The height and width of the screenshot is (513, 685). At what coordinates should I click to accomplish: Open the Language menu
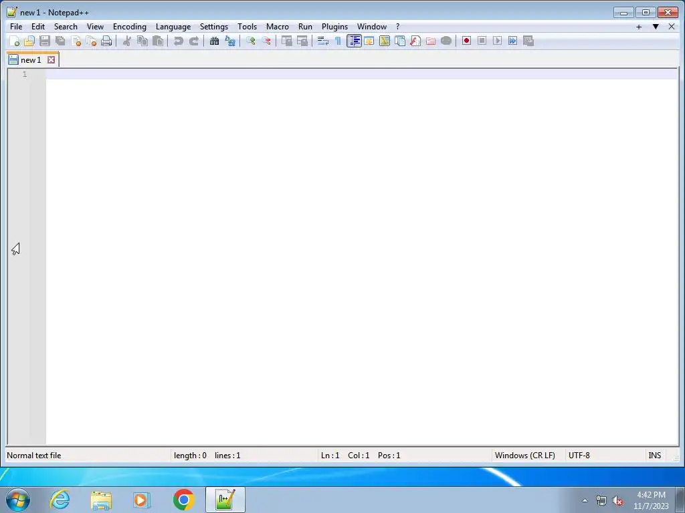pyautogui.click(x=173, y=27)
